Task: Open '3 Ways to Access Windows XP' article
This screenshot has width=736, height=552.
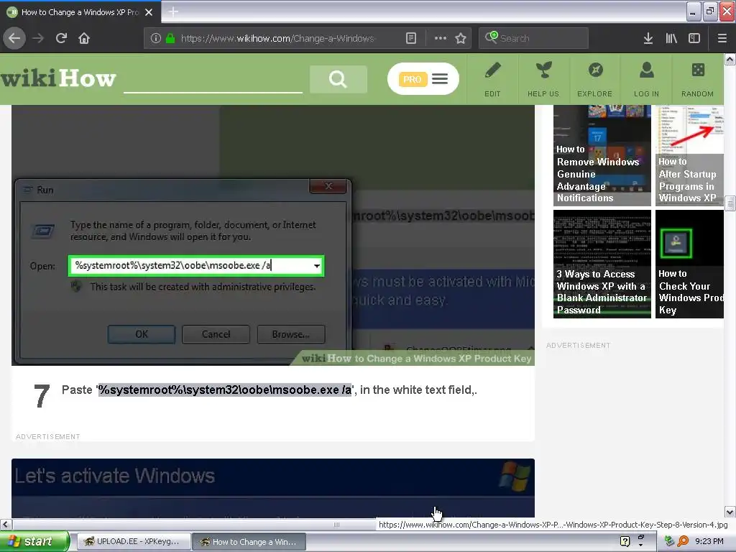Action: click(602, 264)
